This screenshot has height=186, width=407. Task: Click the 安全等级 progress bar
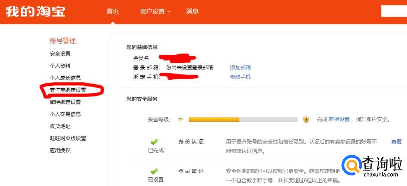243,119
